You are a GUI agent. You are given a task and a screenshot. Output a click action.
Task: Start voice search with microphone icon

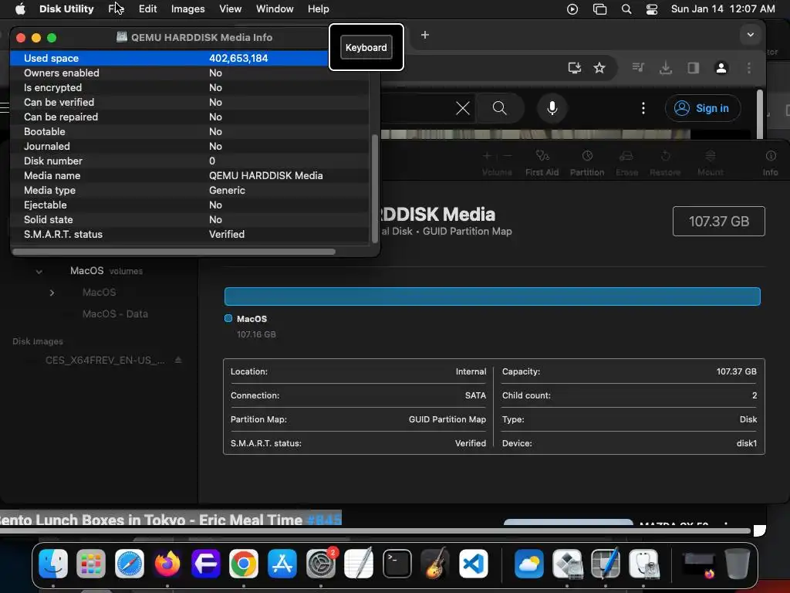pos(552,108)
